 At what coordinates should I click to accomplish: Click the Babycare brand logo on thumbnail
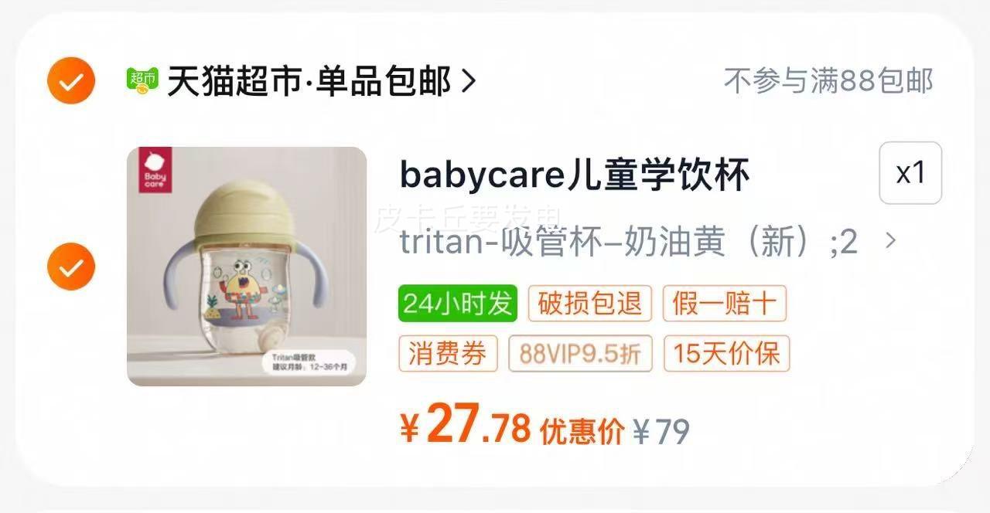coord(155,170)
